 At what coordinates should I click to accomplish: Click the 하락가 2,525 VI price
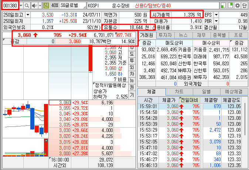click(122, 97)
